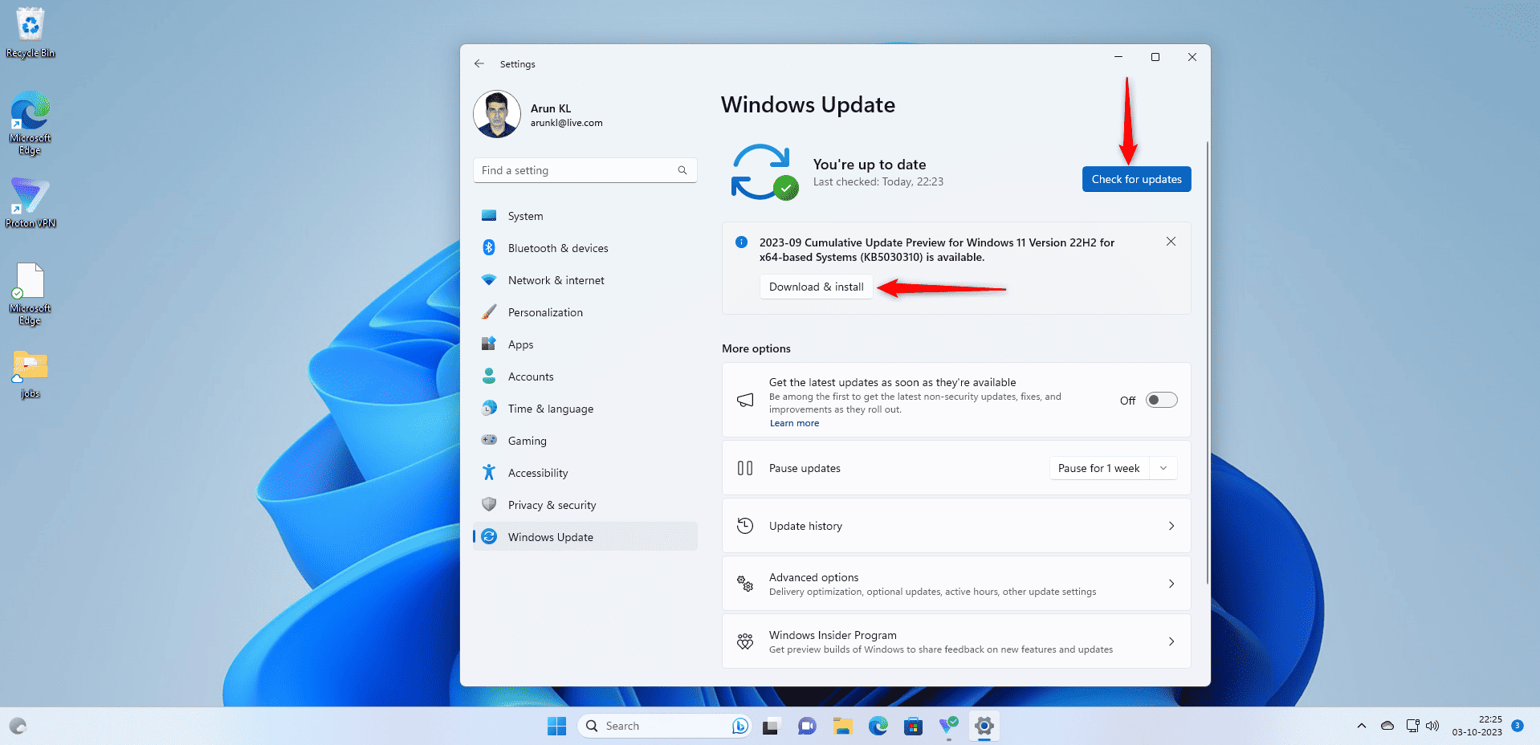The image size is (1540, 745).
Task: Click the Pause updates icon
Action: click(x=745, y=468)
